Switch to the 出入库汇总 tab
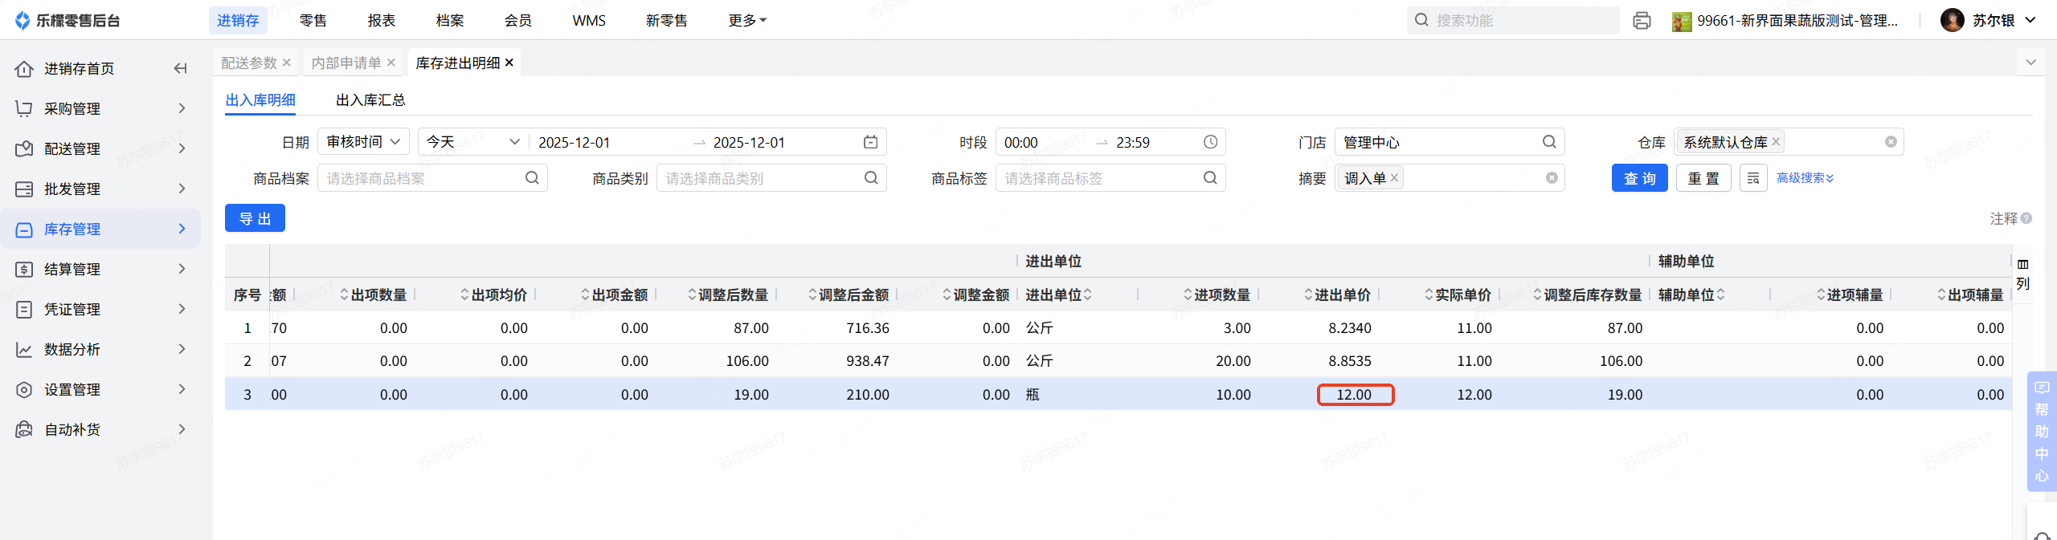Image resolution: width=2057 pixels, height=540 pixels. coord(370,100)
